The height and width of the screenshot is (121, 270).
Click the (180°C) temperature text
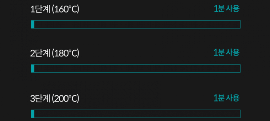pyautogui.click(x=65, y=53)
